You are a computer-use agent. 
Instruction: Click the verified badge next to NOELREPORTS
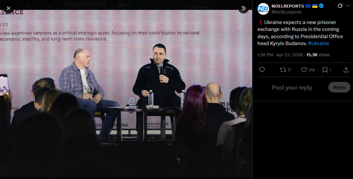click(321, 6)
